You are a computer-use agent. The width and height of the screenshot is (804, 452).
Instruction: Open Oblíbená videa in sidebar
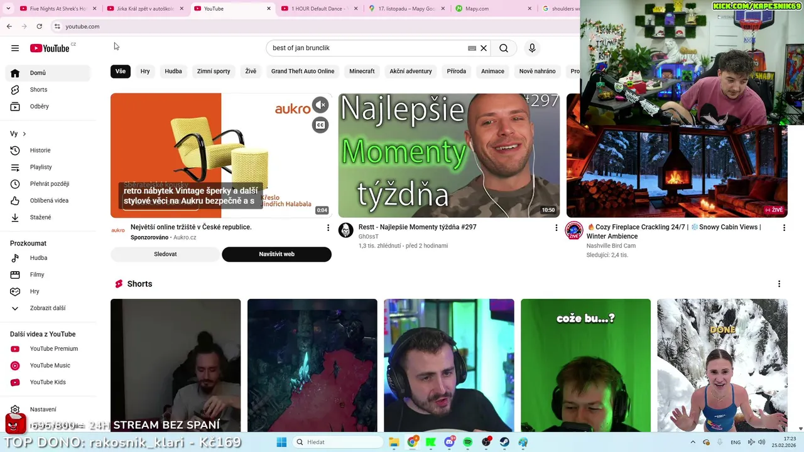[x=48, y=201]
